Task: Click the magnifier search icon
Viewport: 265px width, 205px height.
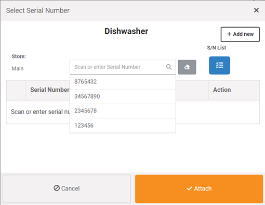Action: point(169,67)
